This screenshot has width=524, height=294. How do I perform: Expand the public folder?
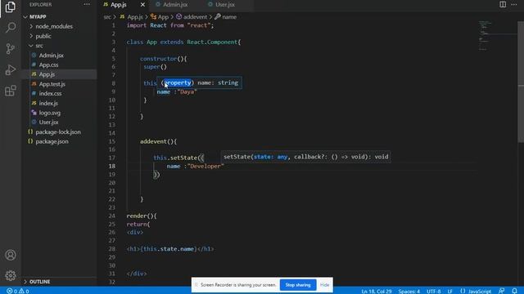click(43, 36)
